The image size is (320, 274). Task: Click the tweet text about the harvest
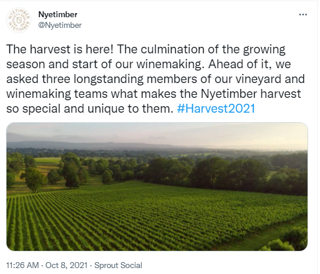pyautogui.click(x=156, y=79)
